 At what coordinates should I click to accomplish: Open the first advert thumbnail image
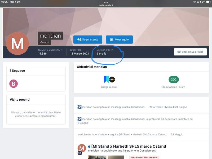click(x=97, y=157)
